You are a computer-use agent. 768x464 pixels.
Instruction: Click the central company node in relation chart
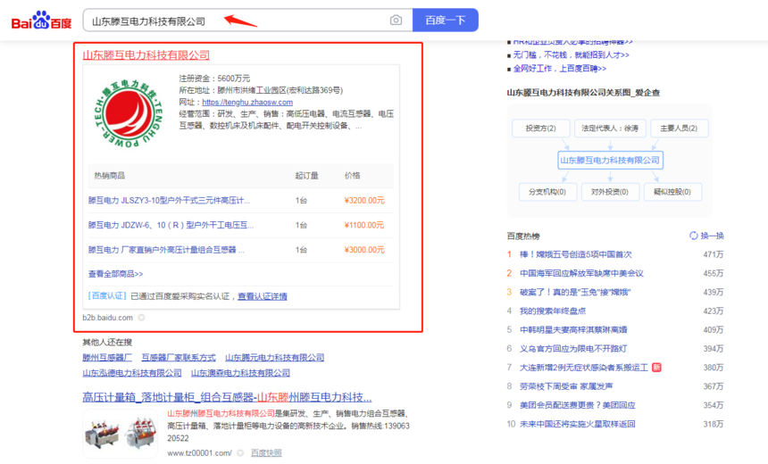tap(610, 160)
